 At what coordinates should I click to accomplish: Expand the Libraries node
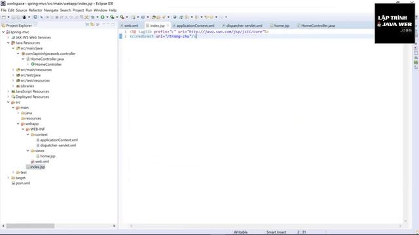[x=13, y=86]
